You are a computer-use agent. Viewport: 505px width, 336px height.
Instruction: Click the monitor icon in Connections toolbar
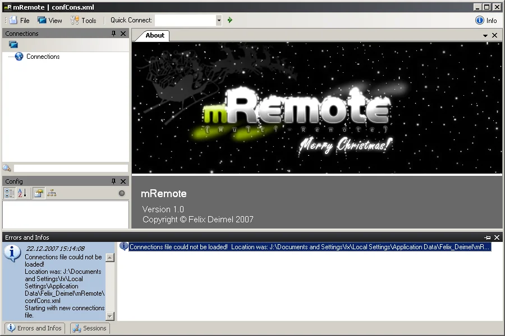coord(13,45)
